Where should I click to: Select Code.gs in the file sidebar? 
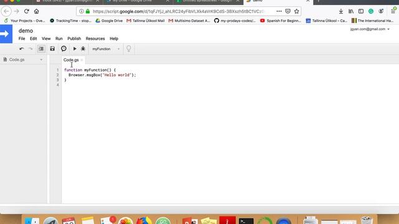coord(17,60)
